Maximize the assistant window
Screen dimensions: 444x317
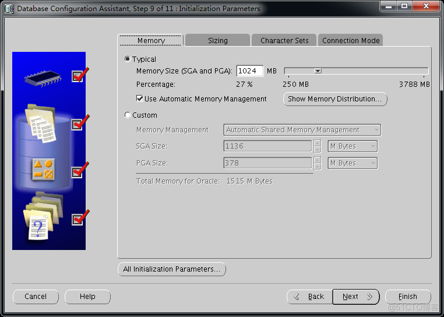click(404, 6)
